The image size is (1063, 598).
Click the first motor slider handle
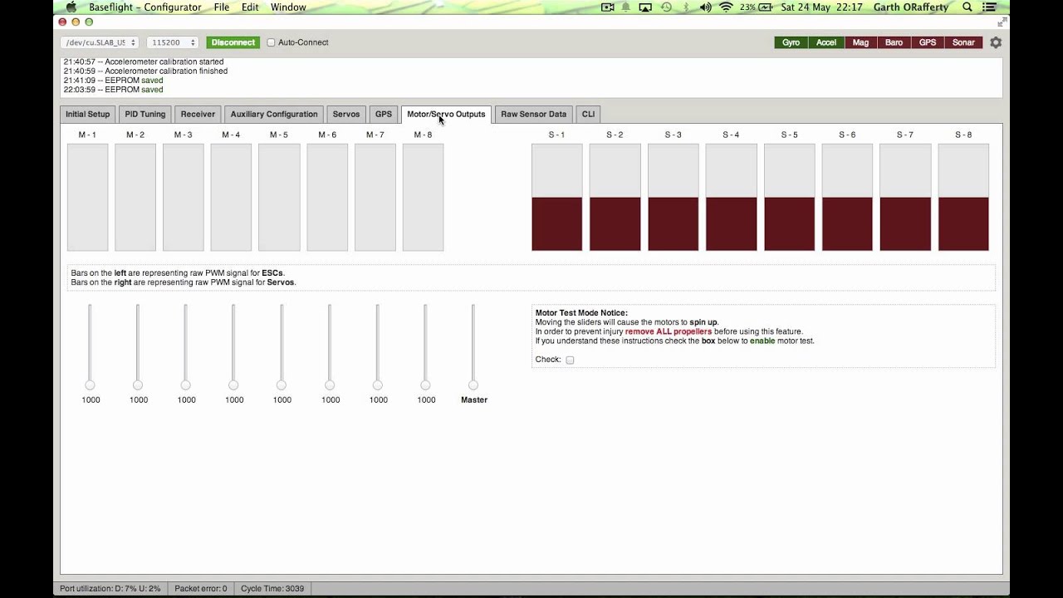pyautogui.click(x=90, y=385)
